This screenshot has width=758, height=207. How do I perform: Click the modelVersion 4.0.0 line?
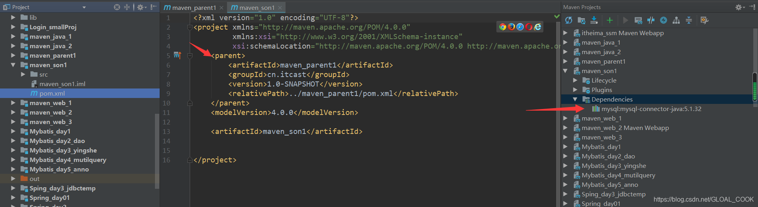pos(285,113)
